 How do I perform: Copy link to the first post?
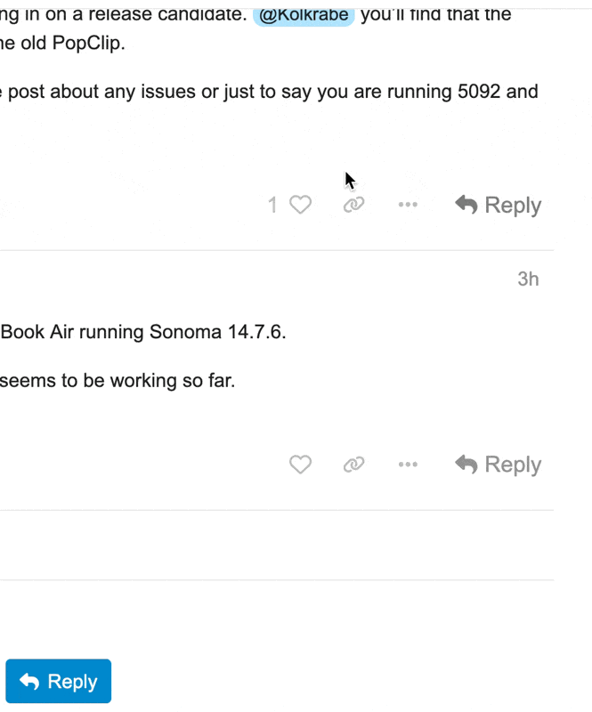(x=353, y=206)
